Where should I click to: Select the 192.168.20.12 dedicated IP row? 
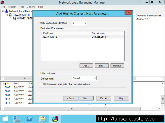[83, 37]
